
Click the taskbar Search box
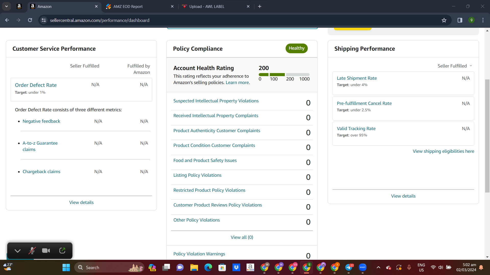point(109,267)
